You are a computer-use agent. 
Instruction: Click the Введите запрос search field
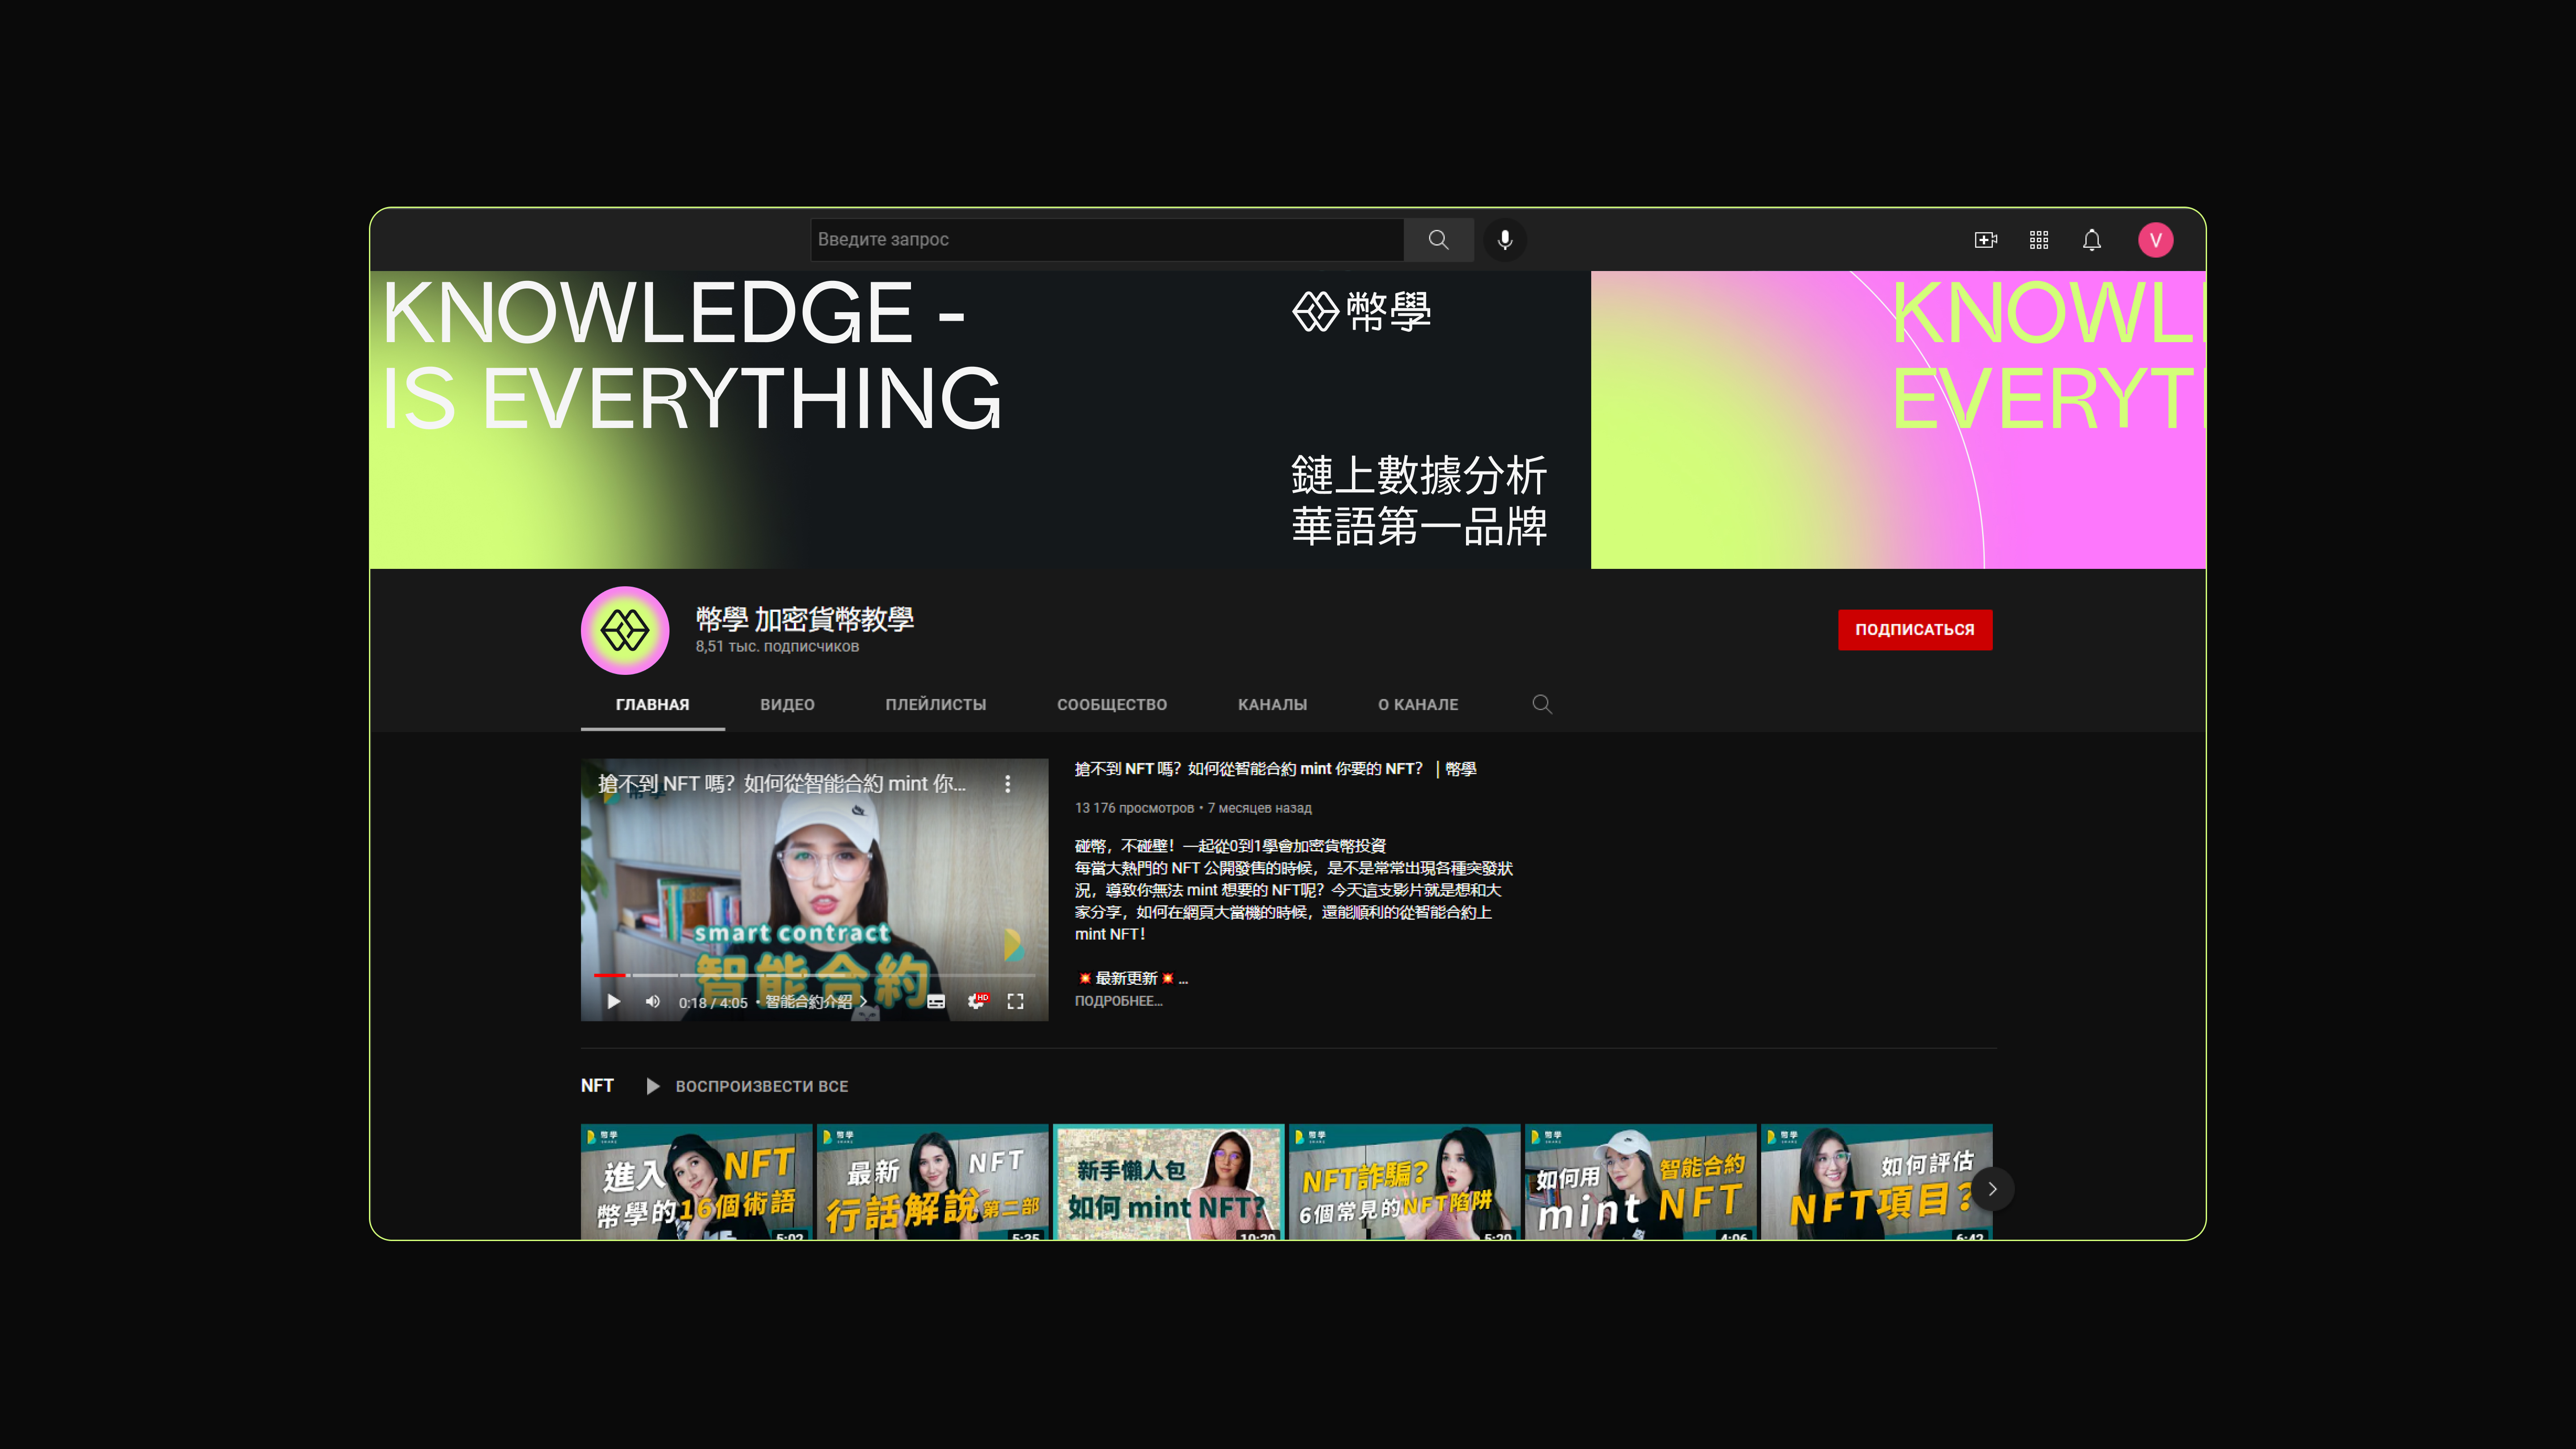click(1106, 240)
